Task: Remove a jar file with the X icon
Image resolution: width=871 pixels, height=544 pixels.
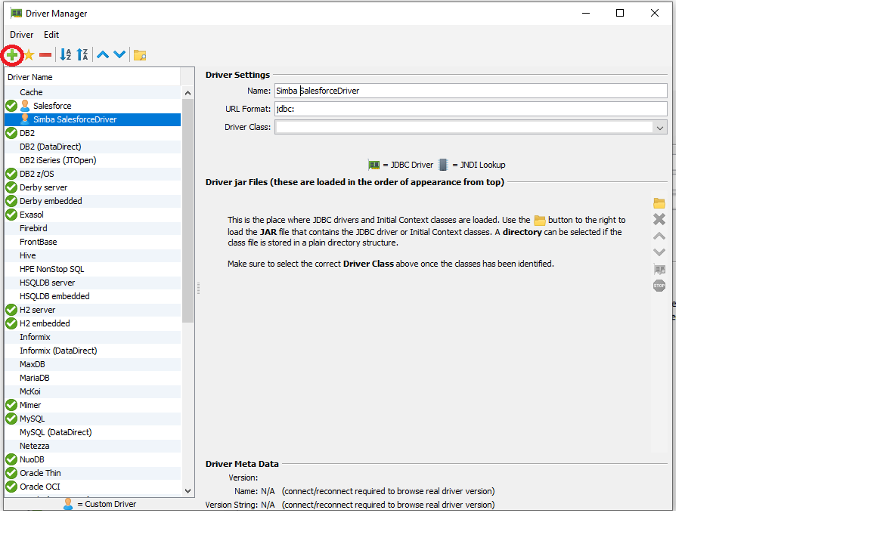Action: (659, 219)
